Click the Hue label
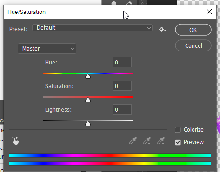The height and width of the screenshot is (172, 220). tap(51, 63)
